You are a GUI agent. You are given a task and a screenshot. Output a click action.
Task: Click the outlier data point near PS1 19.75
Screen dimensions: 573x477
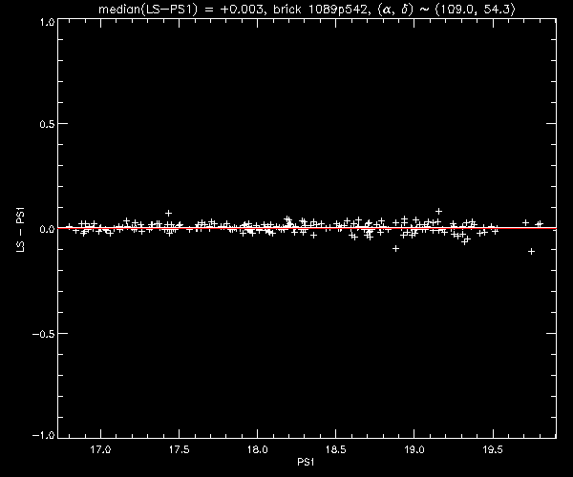point(531,252)
